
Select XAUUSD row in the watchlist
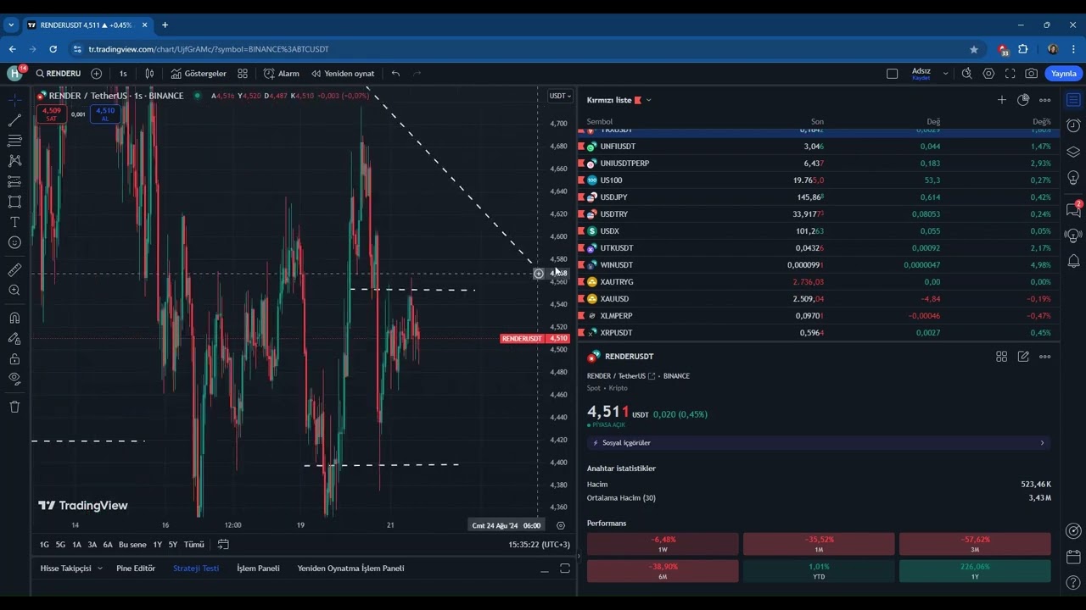pyautogui.click(x=819, y=299)
